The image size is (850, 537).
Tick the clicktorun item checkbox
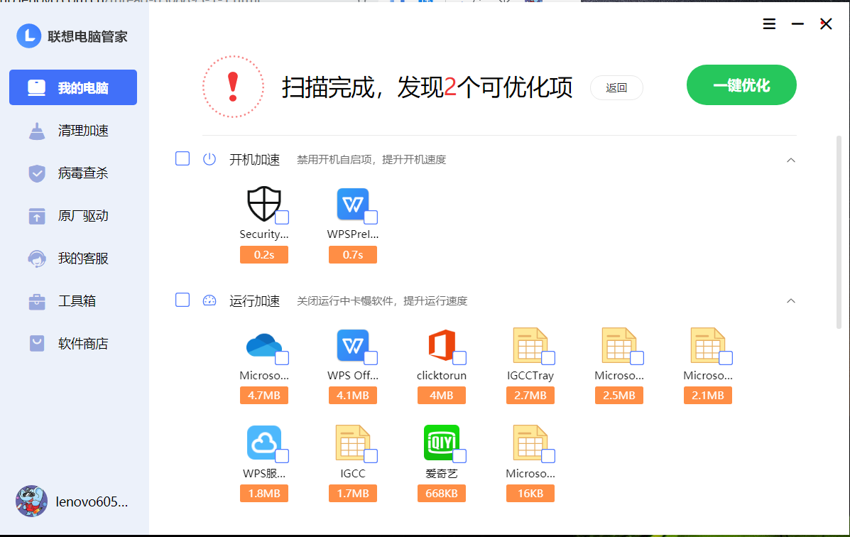(x=459, y=358)
